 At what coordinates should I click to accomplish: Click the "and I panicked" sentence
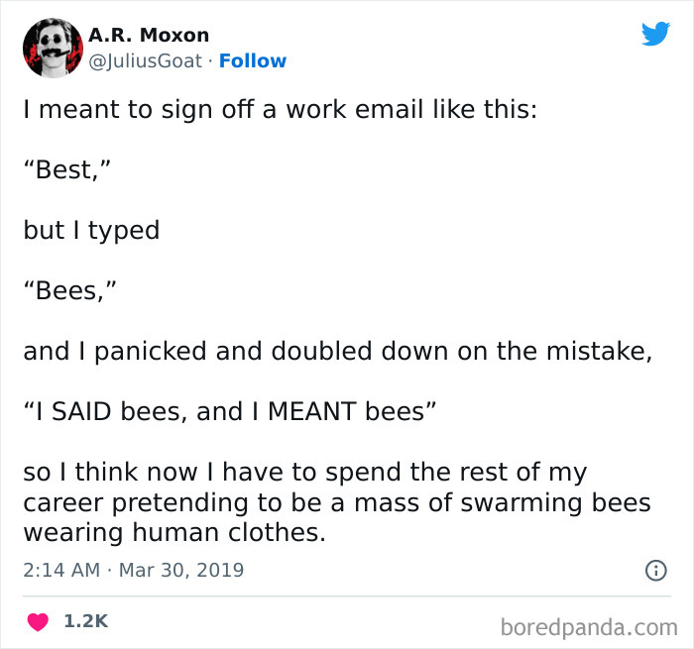click(337, 351)
